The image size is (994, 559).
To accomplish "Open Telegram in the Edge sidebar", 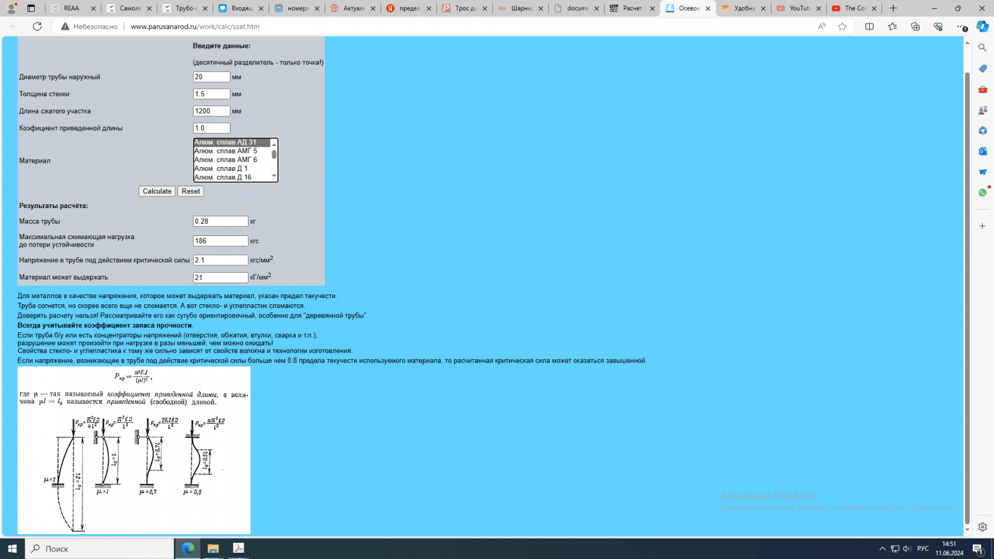I will click(982, 172).
